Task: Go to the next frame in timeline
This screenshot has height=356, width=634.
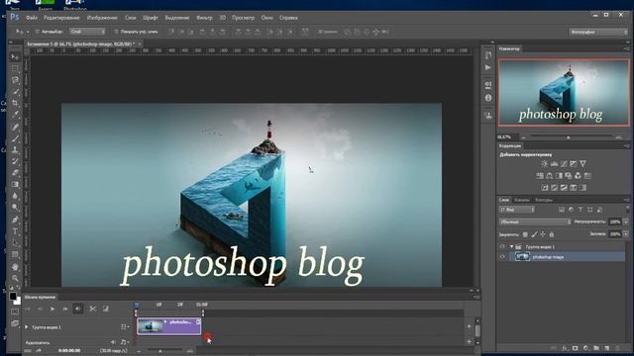Action: click(65, 309)
